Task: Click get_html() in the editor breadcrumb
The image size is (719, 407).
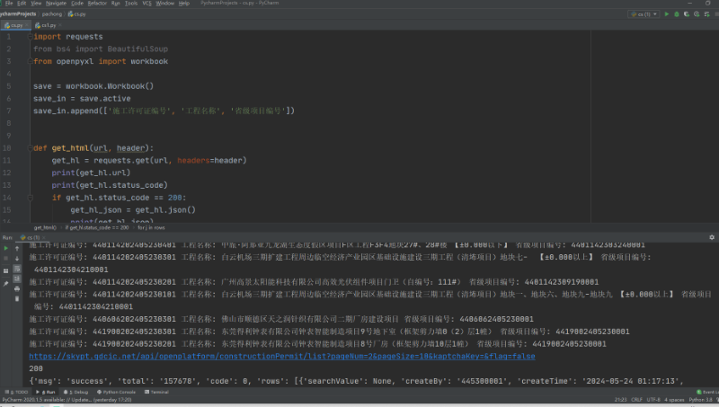Action: [x=45, y=228]
